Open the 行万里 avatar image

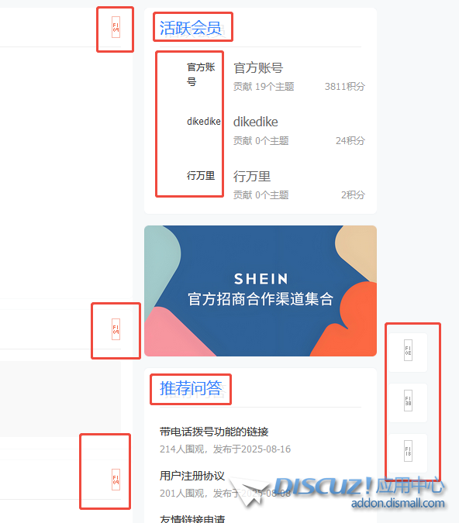coord(201,175)
